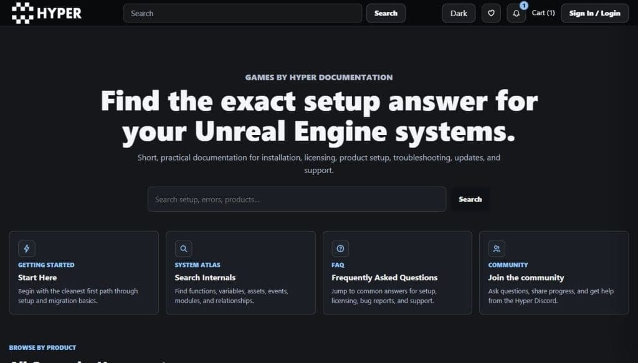Image resolution: width=638 pixels, height=363 pixels.
Task: Open the Frequently Asked Questions card title
Action: tap(384, 278)
